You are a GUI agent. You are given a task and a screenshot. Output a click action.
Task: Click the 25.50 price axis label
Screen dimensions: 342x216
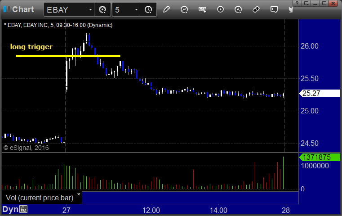310,78
